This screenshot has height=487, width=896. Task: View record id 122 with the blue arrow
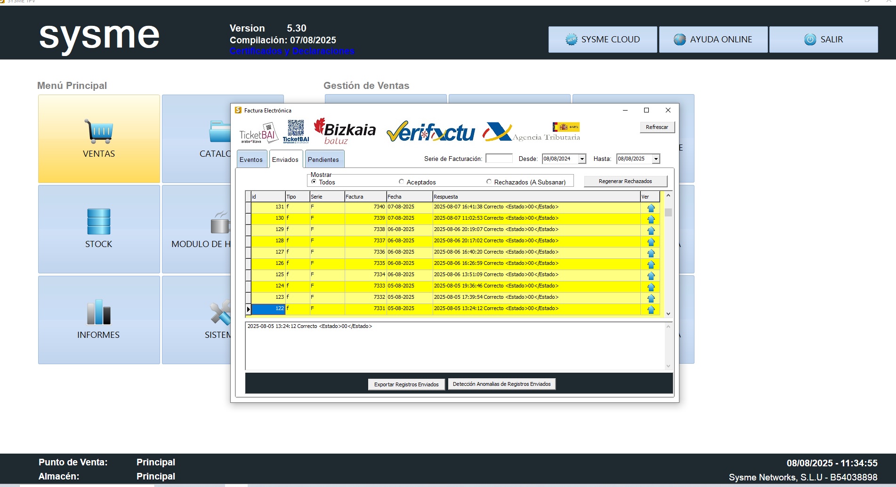pos(651,309)
